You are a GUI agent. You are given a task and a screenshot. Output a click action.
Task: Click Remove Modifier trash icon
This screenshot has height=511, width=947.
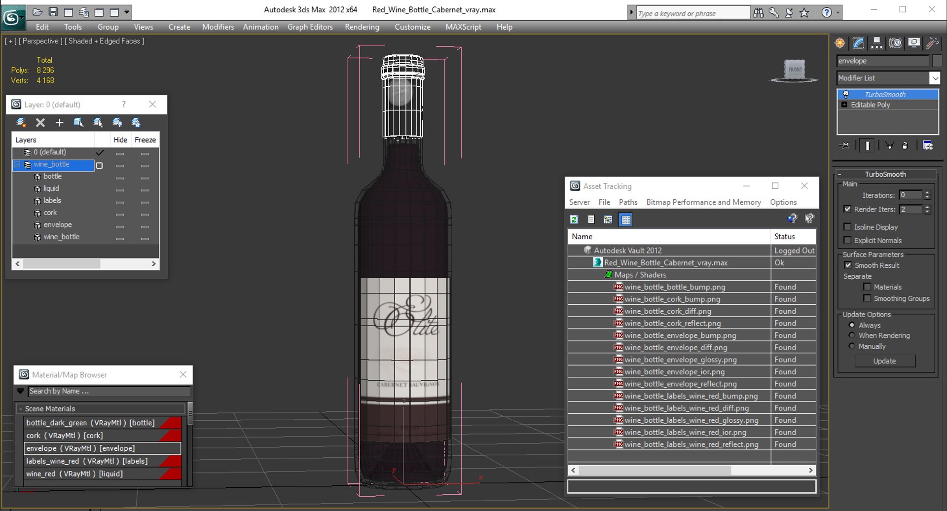point(905,145)
